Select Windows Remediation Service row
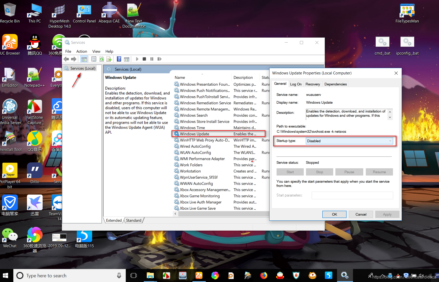The width and height of the screenshot is (439, 282). (221, 103)
